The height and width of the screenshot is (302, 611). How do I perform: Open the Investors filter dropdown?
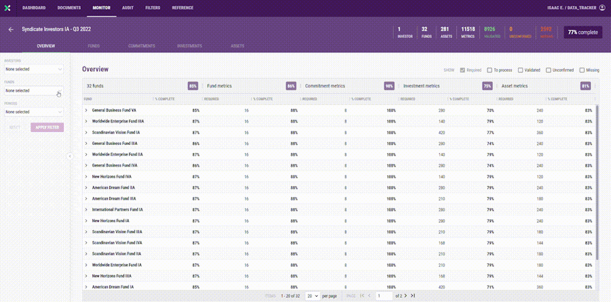click(x=34, y=69)
